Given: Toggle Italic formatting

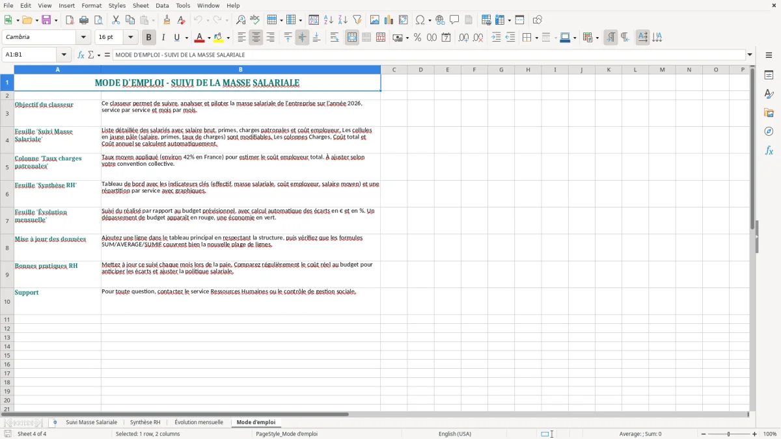Looking at the screenshot, I should [163, 38].
